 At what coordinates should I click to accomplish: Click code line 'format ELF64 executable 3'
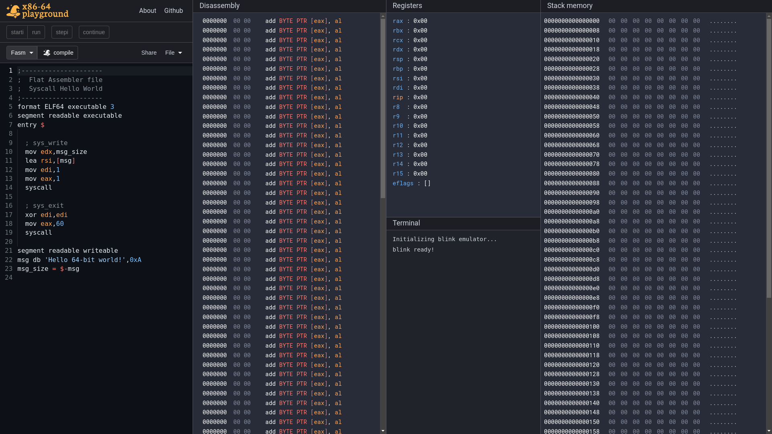(66, 107)
